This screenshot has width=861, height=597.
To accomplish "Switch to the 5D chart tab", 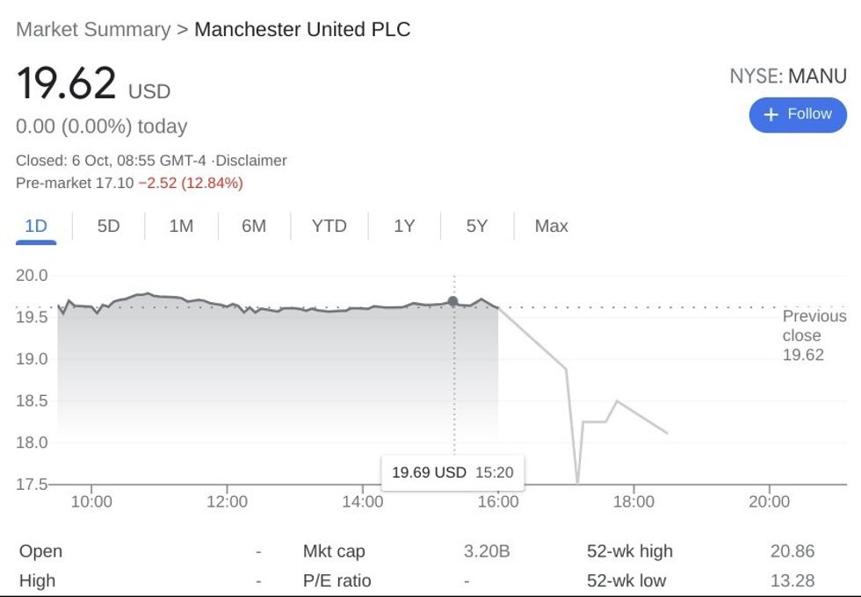I will pyautogui.click(x=108, y=226).
